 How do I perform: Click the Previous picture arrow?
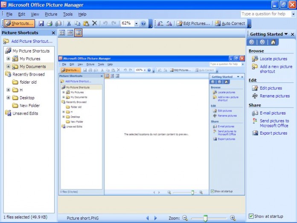tap(147, 218)
